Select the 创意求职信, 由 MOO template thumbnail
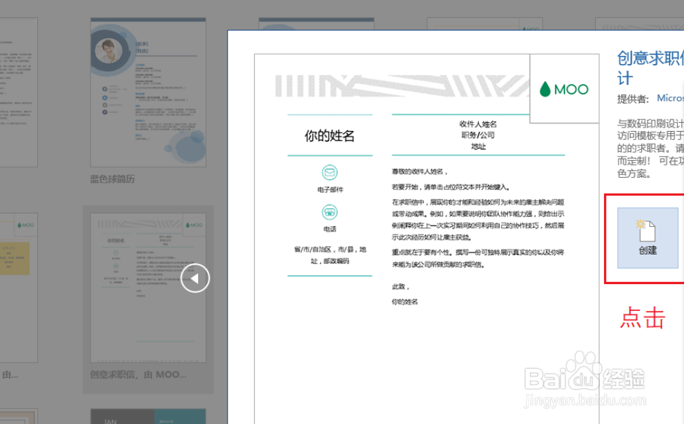 point(148,287)
